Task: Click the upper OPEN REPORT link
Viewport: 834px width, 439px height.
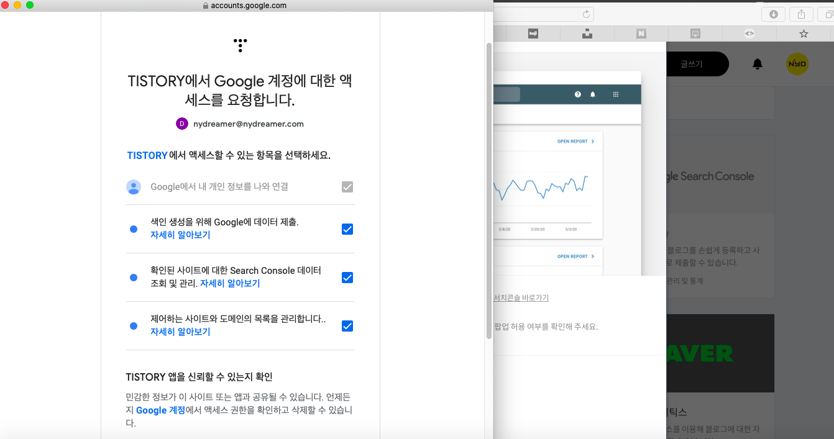Action: pos(575,142)
